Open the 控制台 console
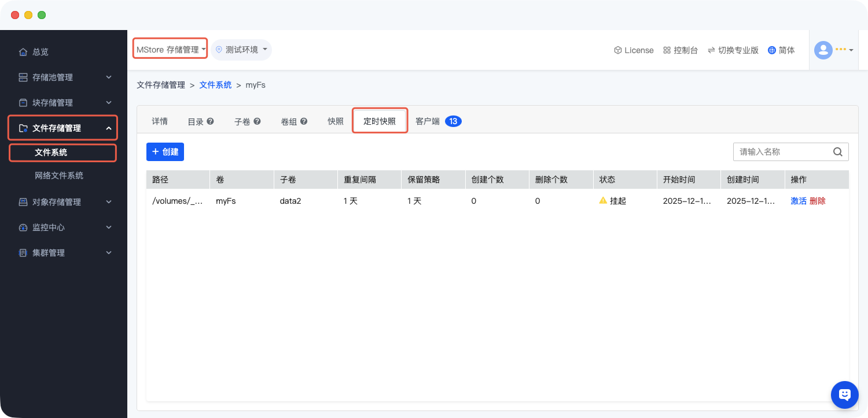The image size is (868, 418). (681, 50)
